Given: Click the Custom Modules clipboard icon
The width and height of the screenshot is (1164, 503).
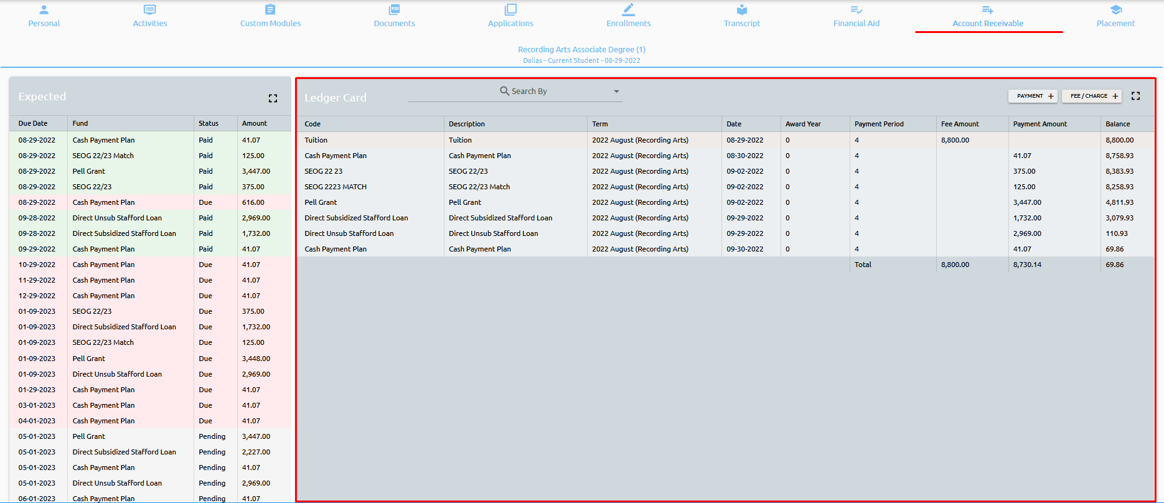Looking at the screenshot, I should coord(270,10).
